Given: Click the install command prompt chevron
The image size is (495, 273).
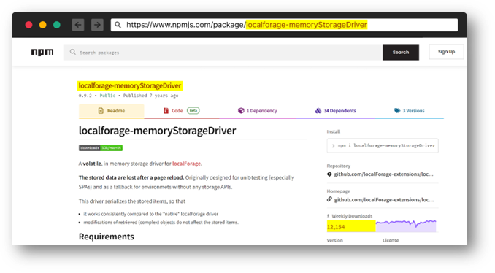Looking at the screenshot, I should click(x=333, y=146).
